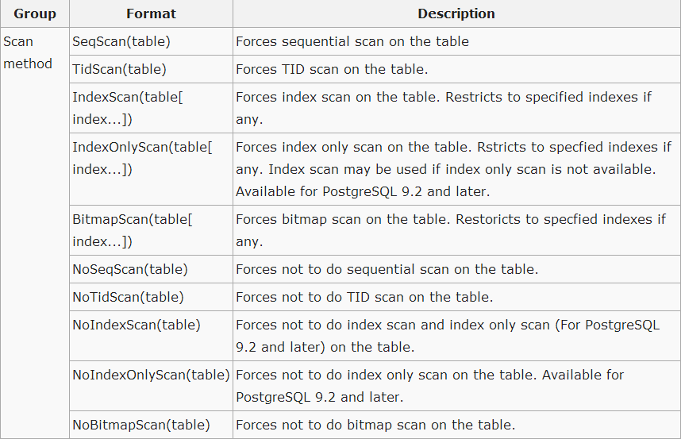Select the Scan method group cell
This screenshot has width=681, height=439.
(x=28, y=52)
